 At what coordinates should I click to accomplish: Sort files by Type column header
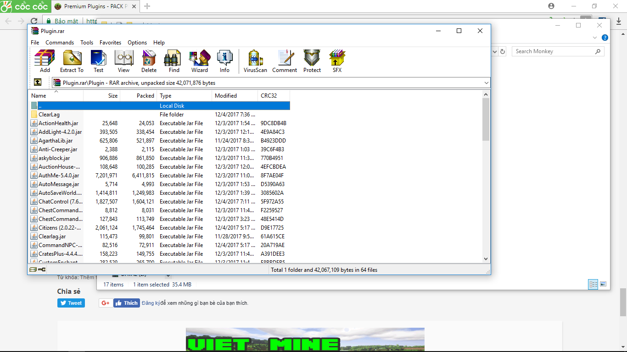click(x=185, y=96)
